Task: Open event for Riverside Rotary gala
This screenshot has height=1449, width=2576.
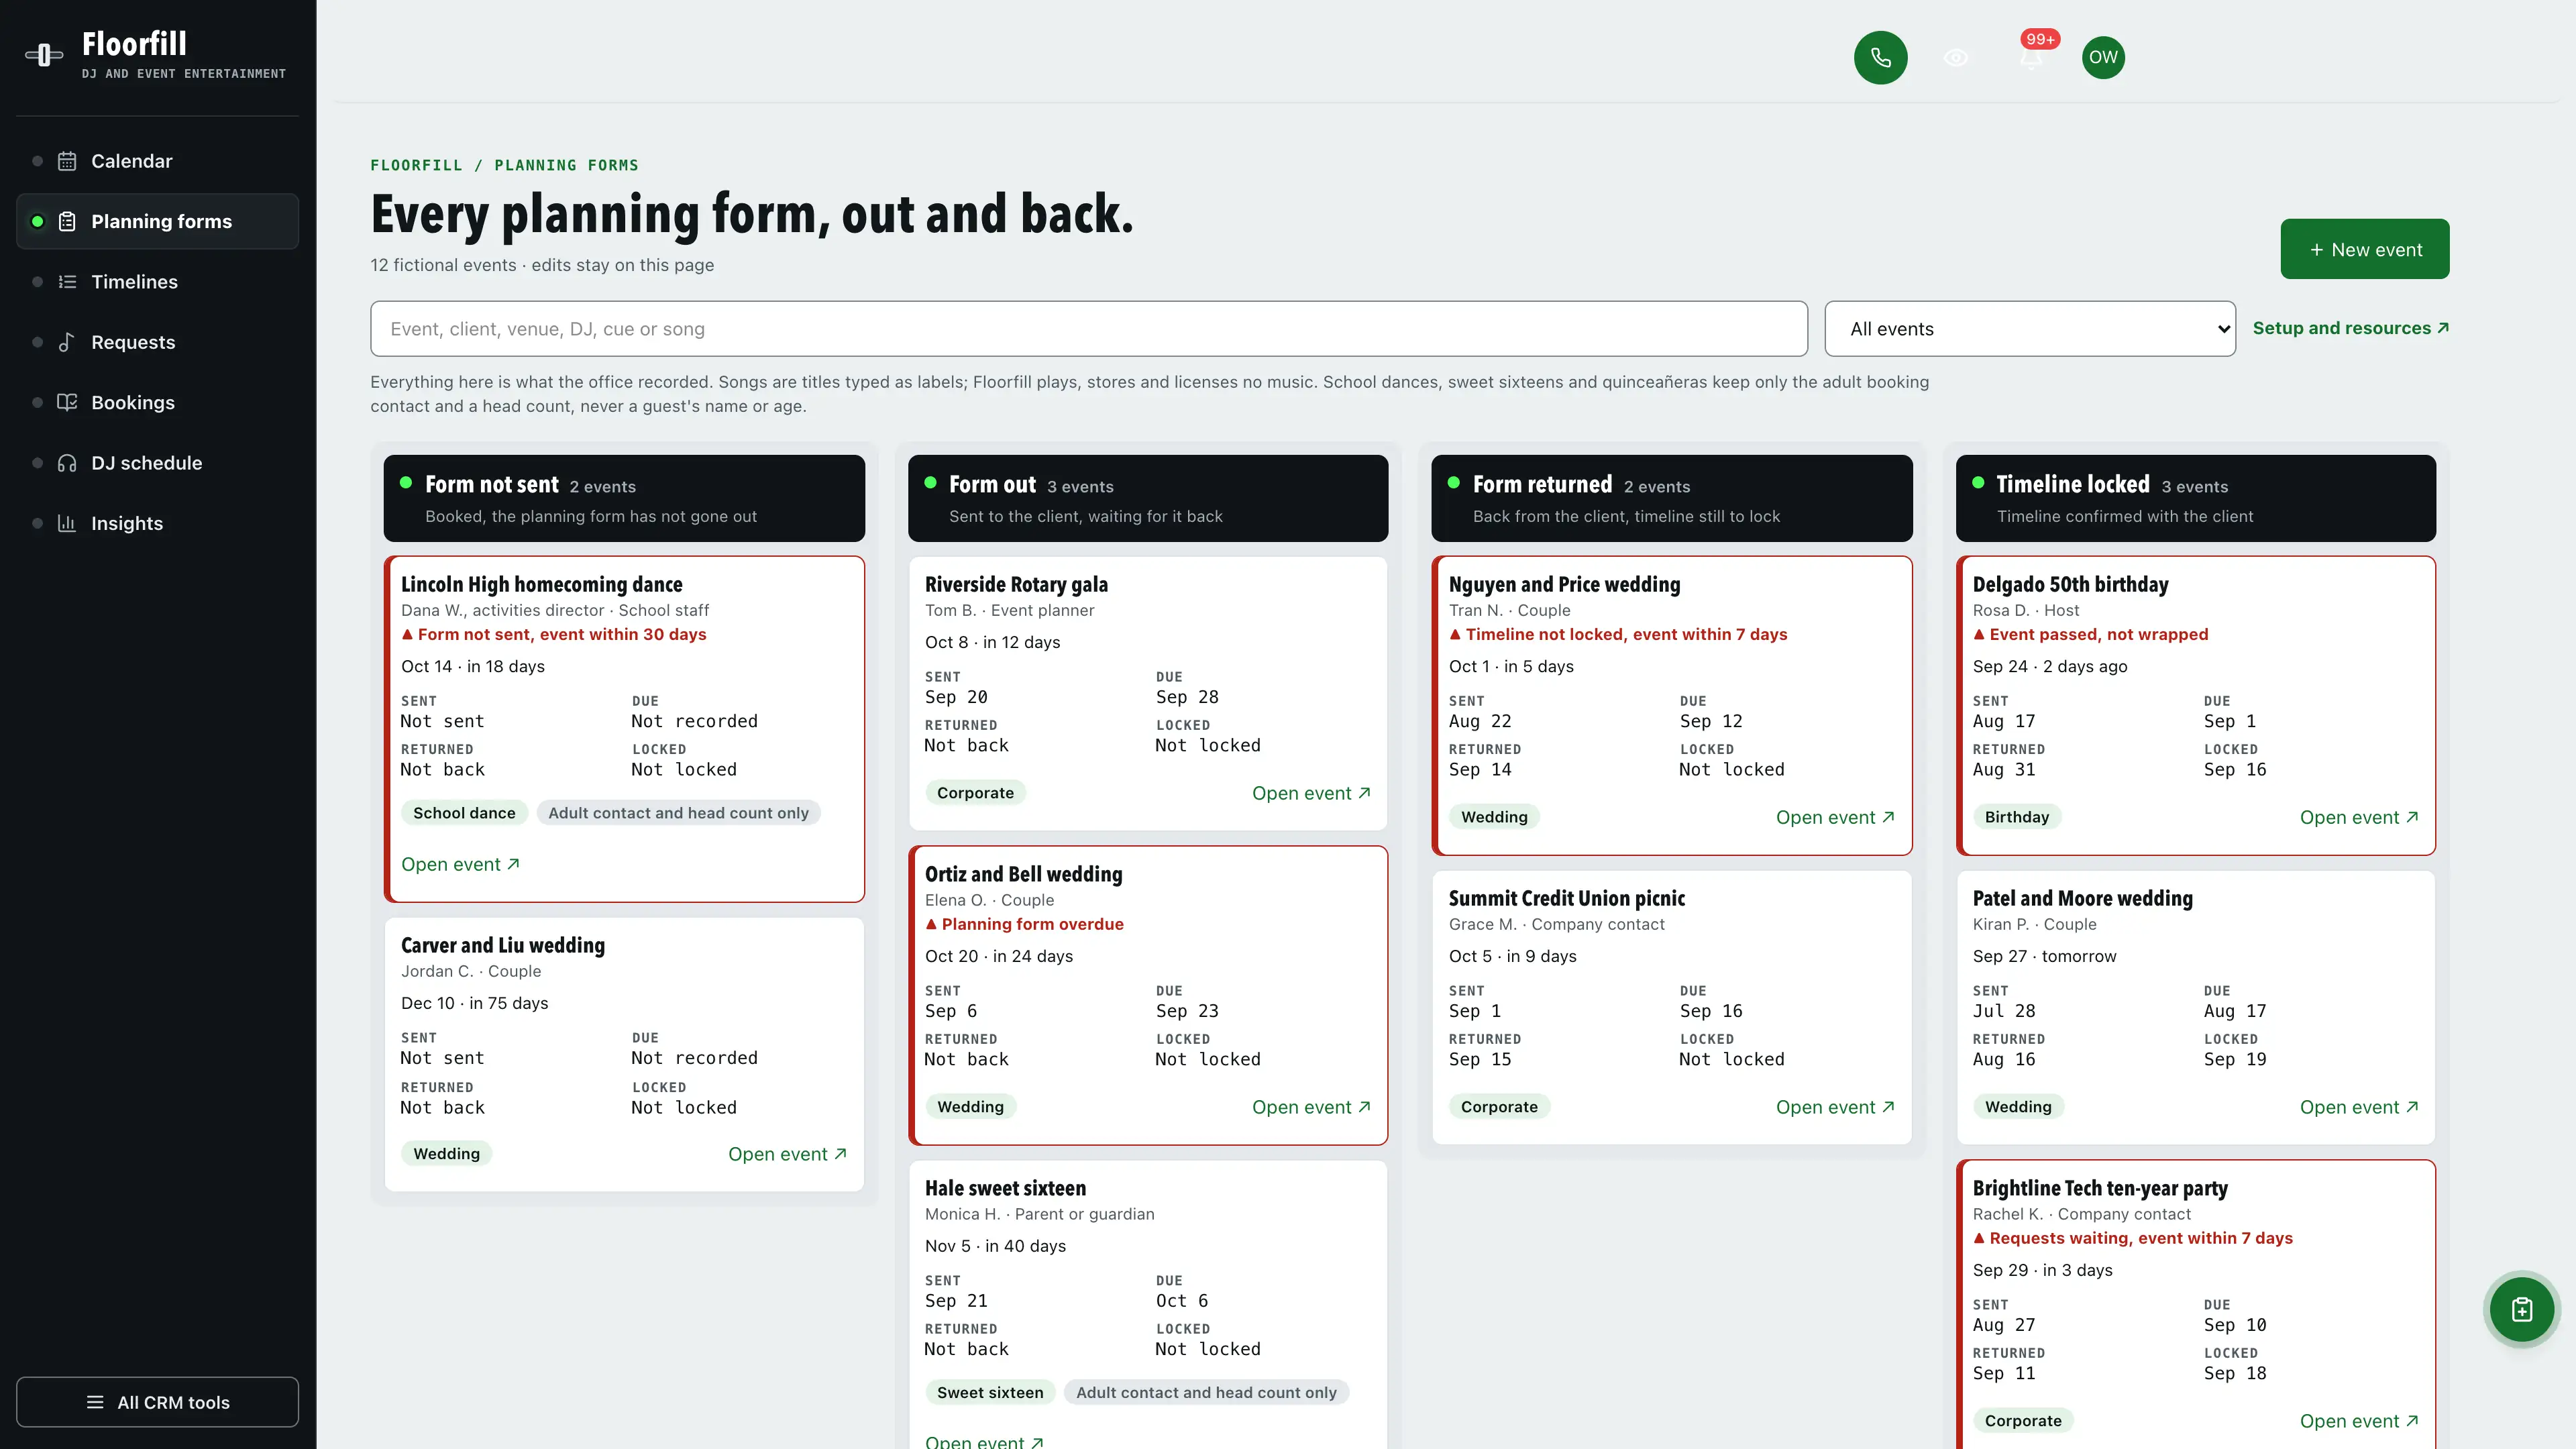Action: pyautogui.click(x=1311, y=793)
